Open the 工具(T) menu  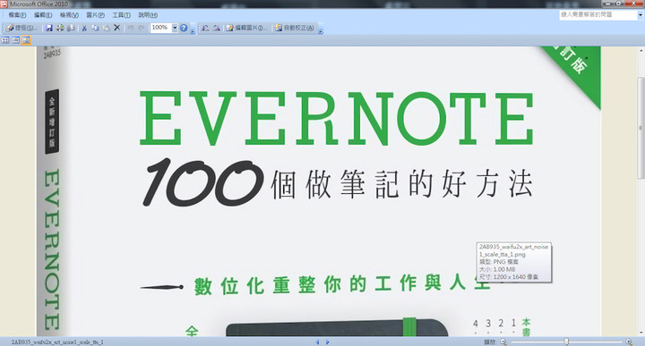click(121, 15)
